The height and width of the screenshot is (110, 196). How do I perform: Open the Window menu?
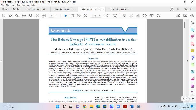click(26, 5)
